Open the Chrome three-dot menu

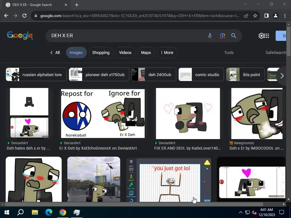click(285, 16)
